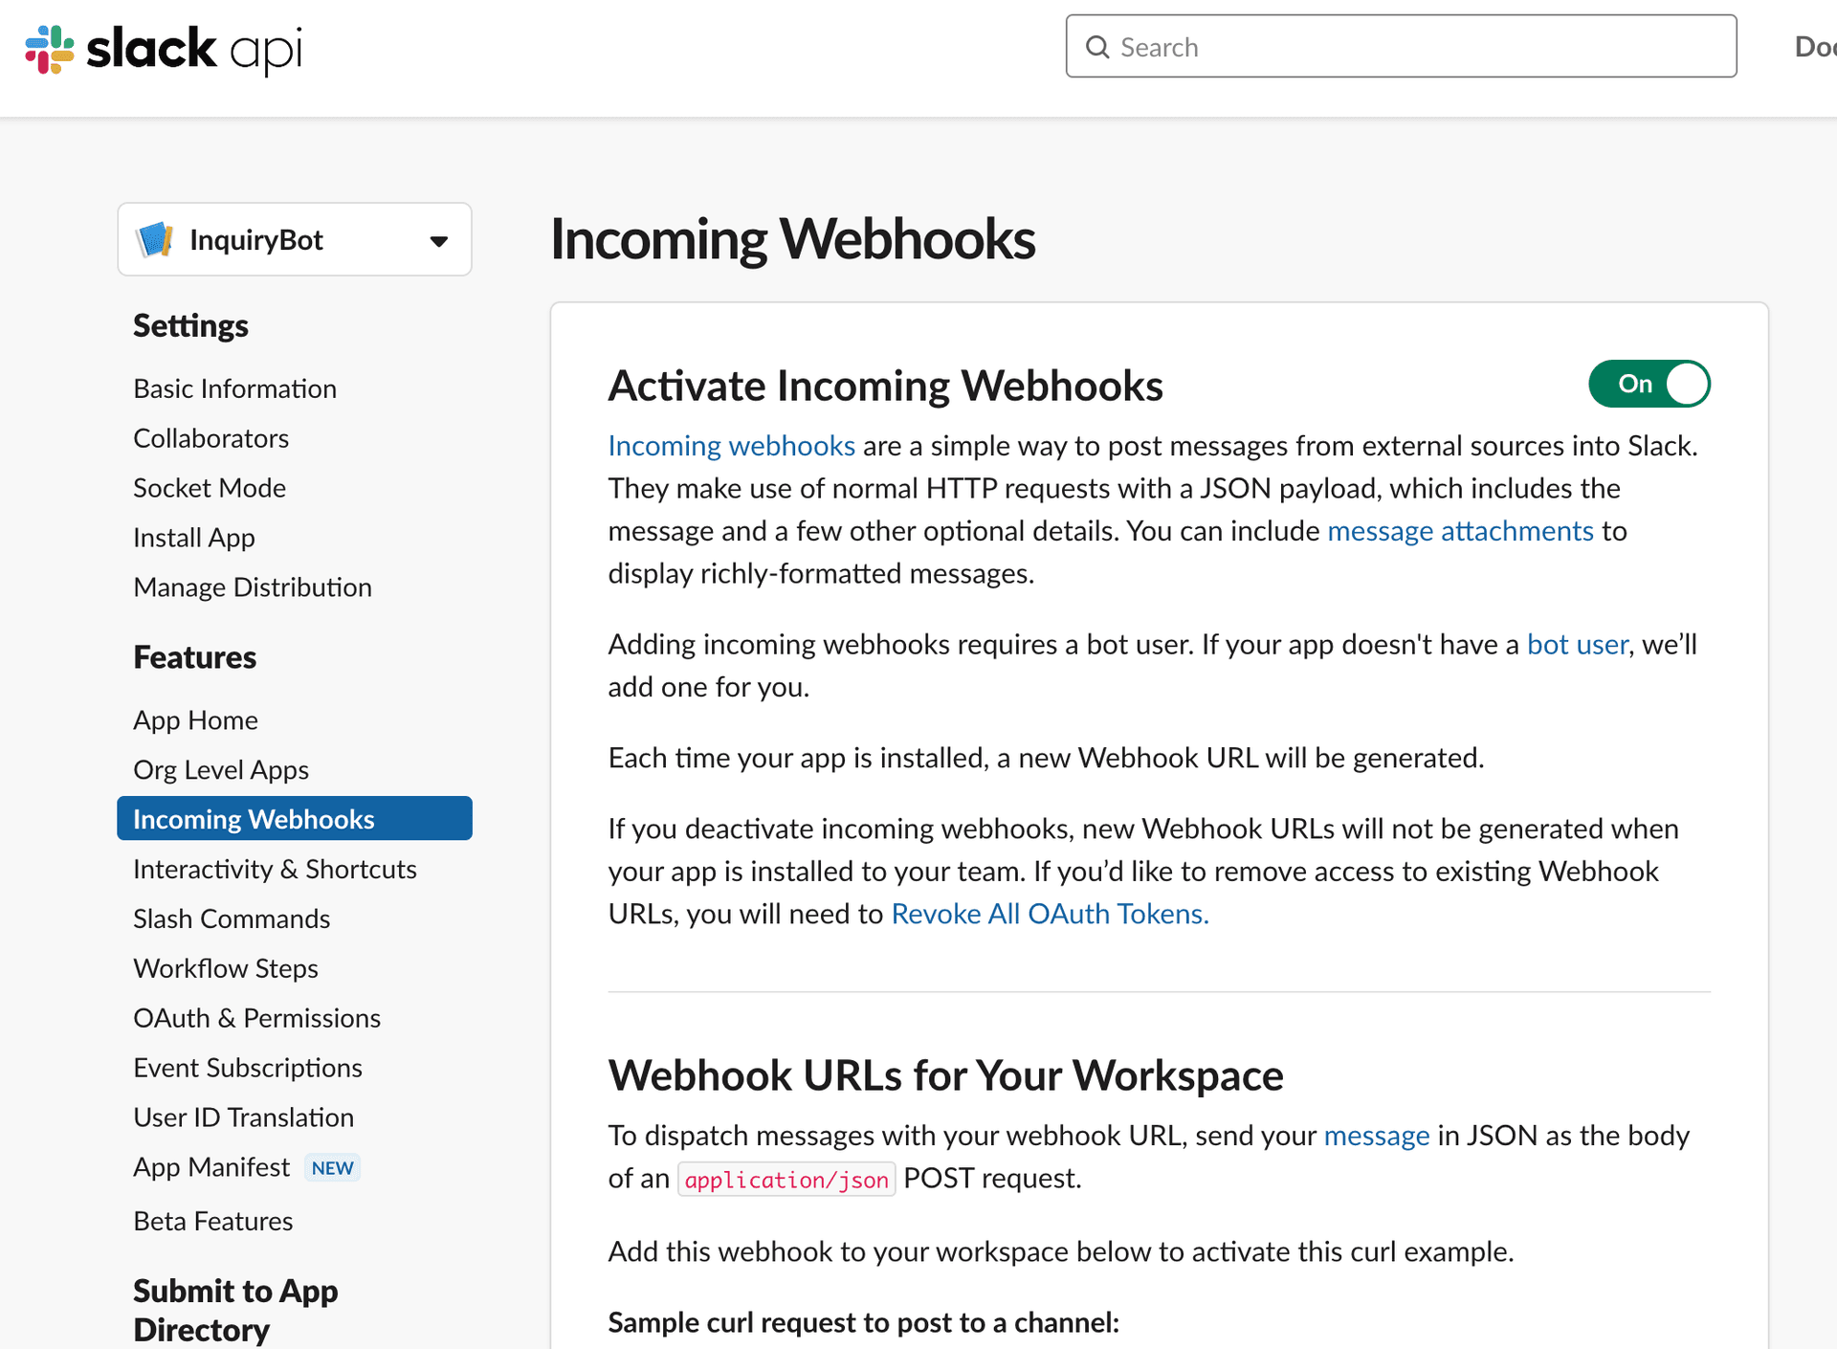Navigate to Socket Mode
The image size is (1837, 1349).
(210, 487)
